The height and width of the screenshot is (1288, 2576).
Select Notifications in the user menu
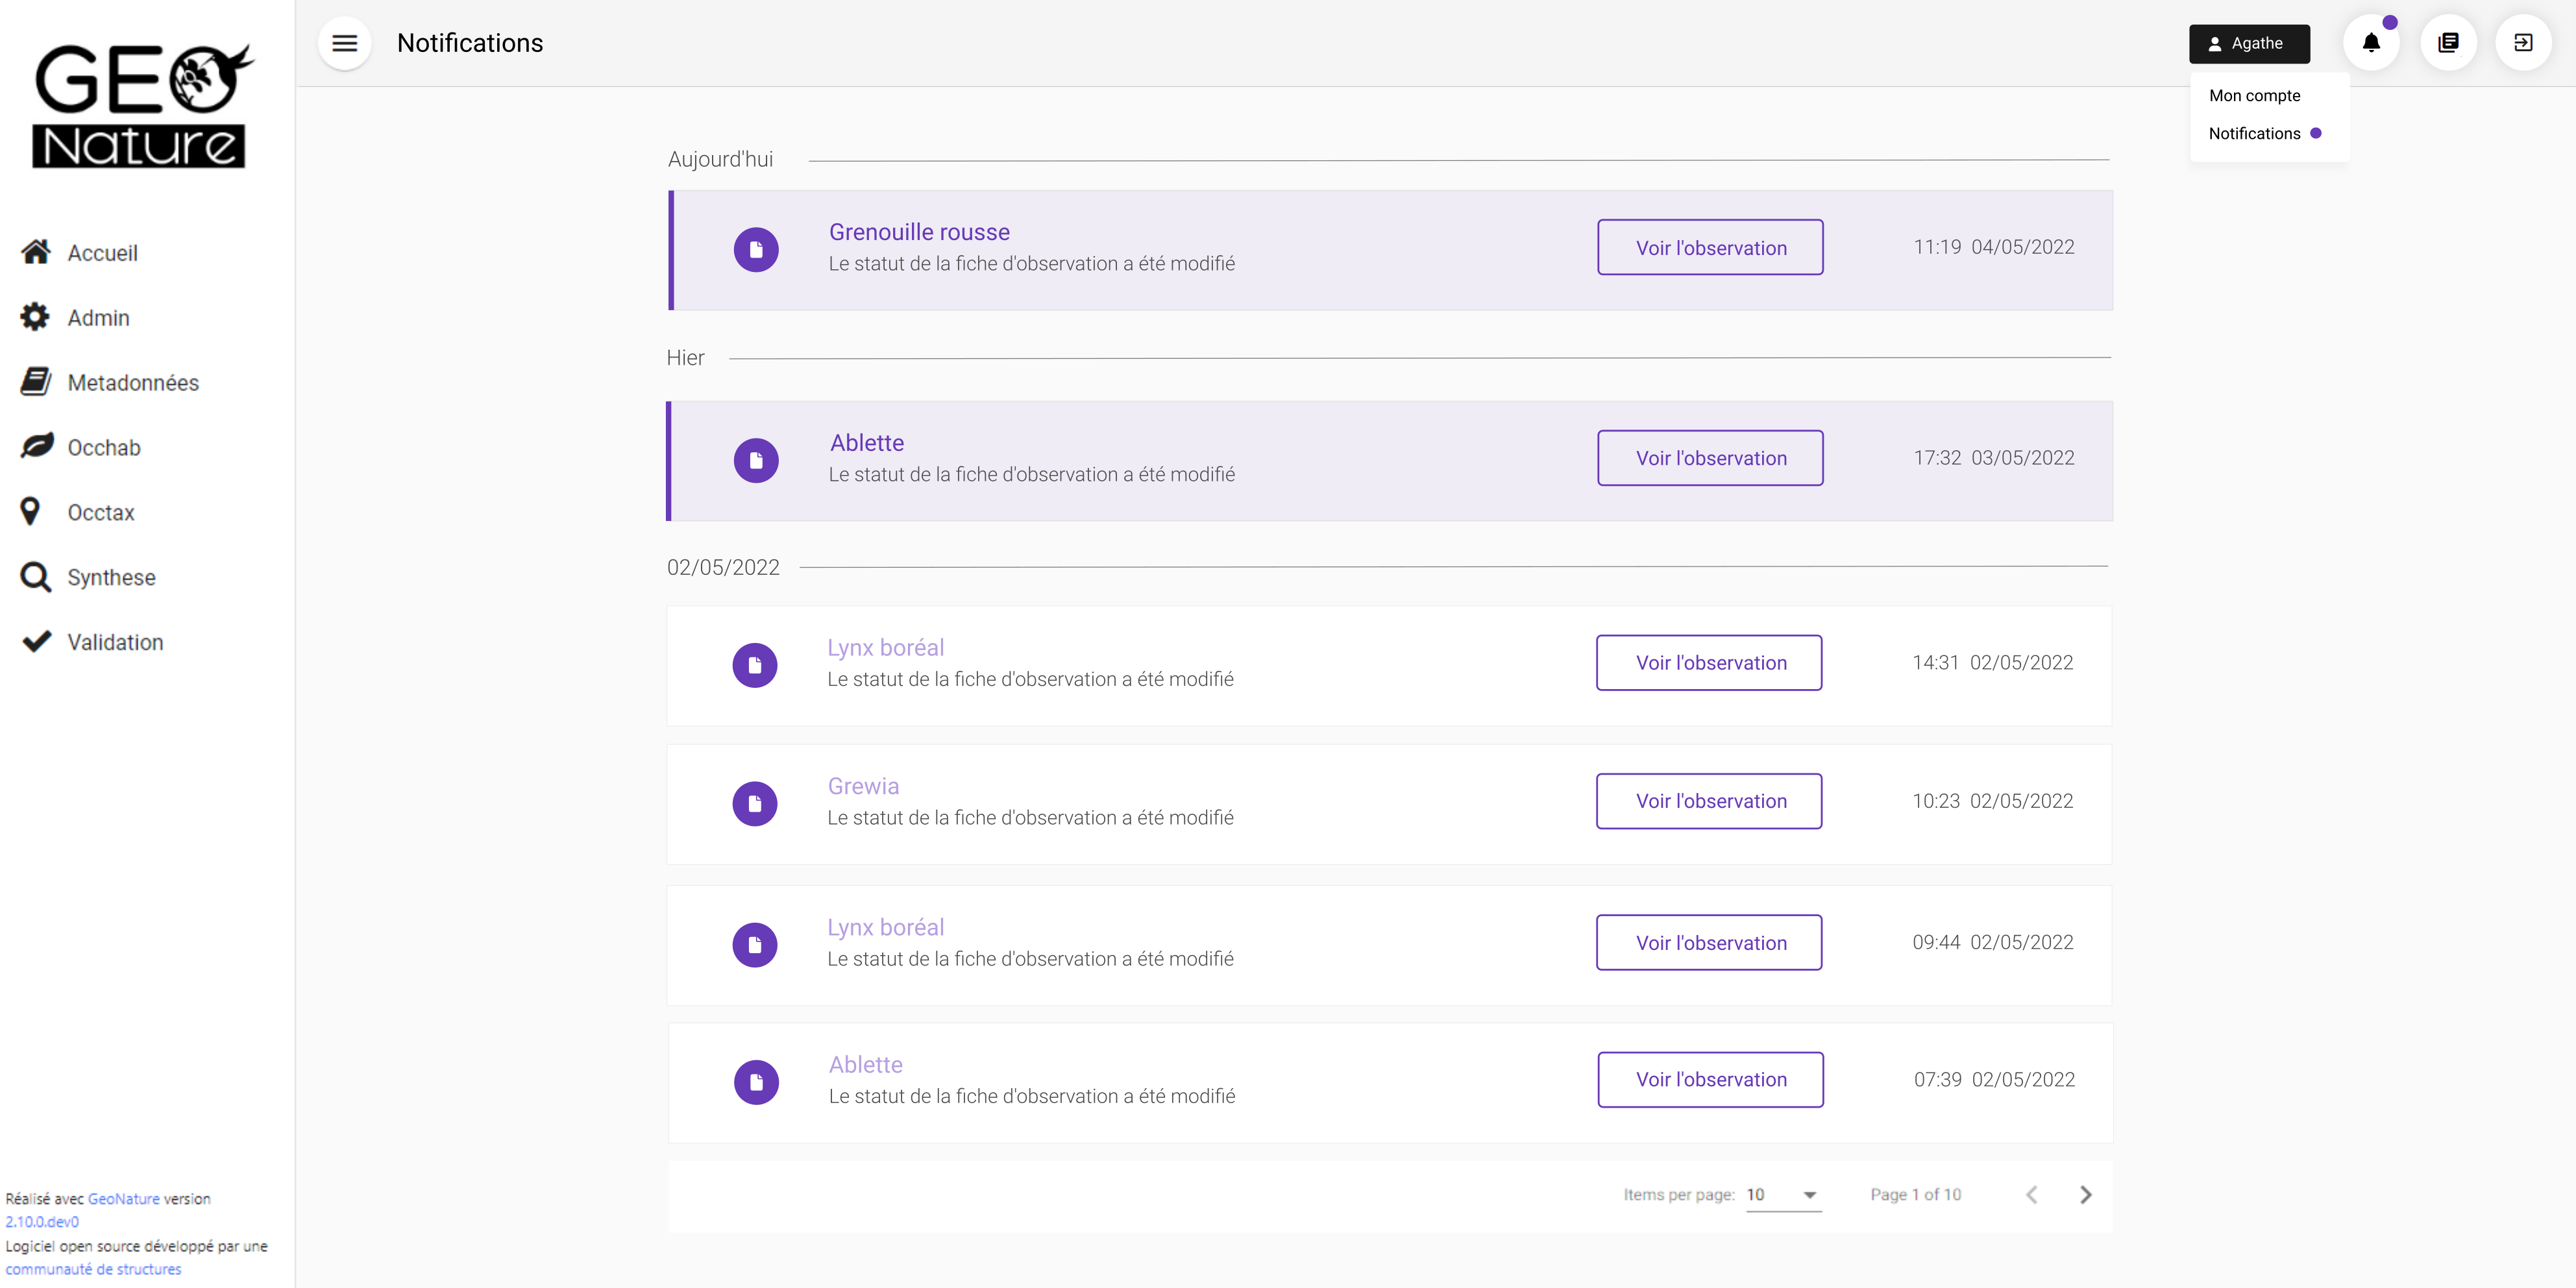tap(2254, 134)
